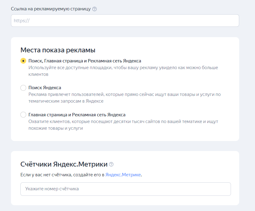255x211 pixels.
Task: Click the Места показа рекламы heading
Action: pos(58,50)
